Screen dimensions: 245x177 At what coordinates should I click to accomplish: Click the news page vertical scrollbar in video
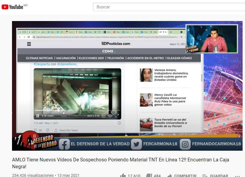[x=202, y=78]
